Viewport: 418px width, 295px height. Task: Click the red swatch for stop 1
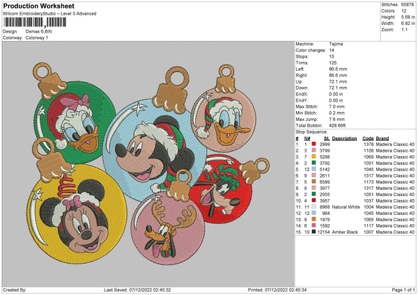click(313, 144)
